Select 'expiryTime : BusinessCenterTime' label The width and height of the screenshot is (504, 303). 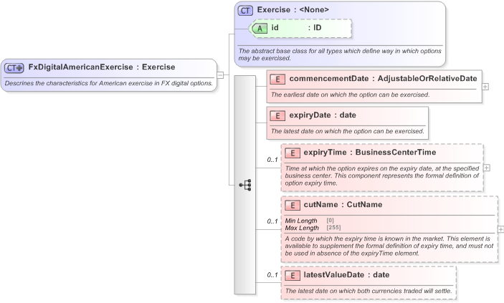(370, 153)
